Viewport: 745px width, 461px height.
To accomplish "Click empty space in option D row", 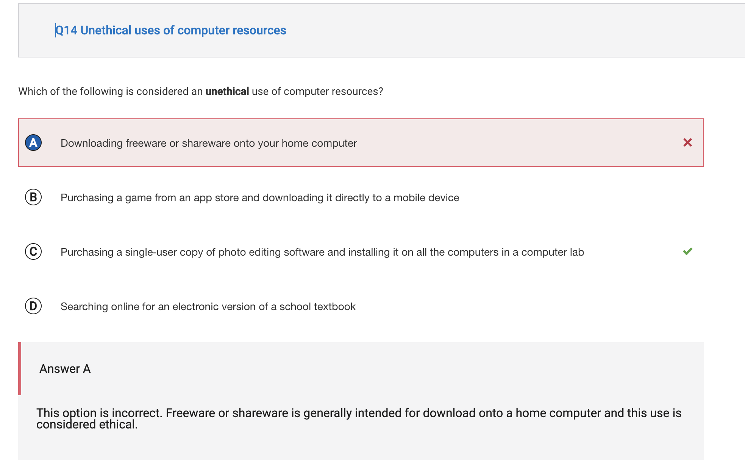I will click(x=530, y=306).
